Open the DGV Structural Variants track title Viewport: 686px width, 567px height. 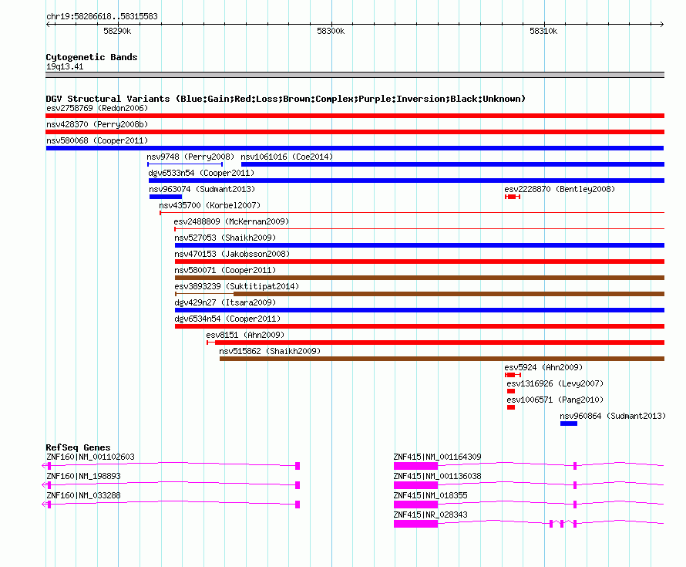(286, 99)
